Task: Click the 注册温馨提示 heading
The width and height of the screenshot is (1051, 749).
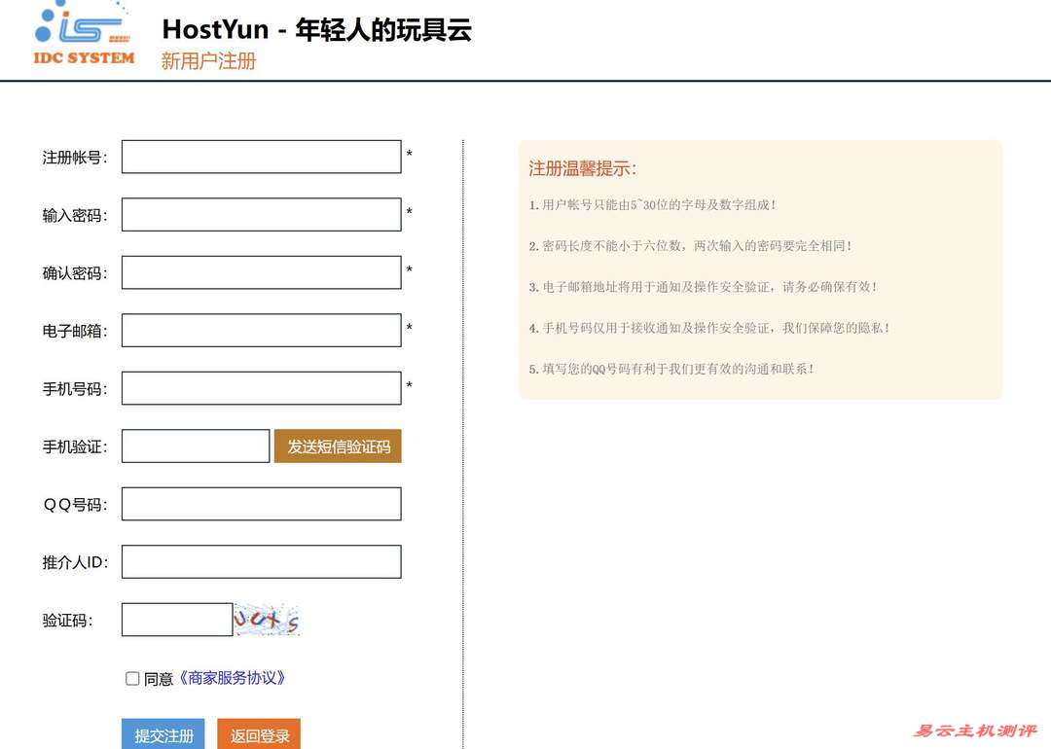Action: coord(583,169)
